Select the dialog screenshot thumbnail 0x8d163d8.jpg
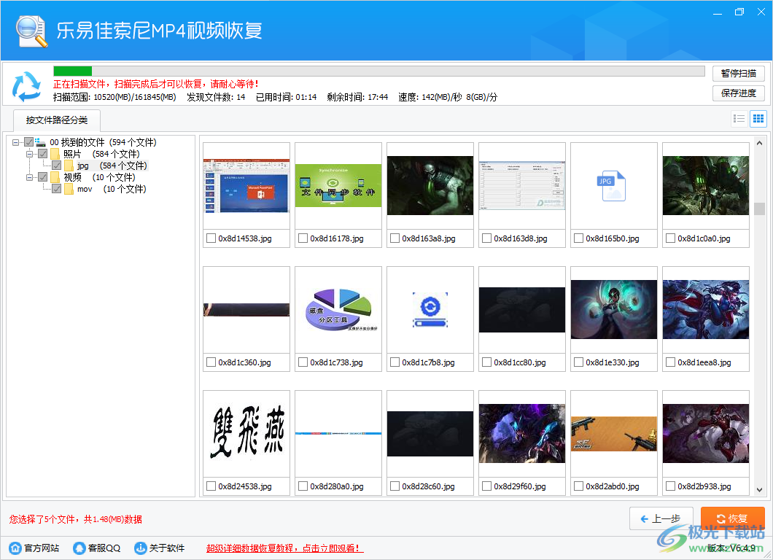The height and width of the screenshot is (560, 773). [x=522, y=186]
